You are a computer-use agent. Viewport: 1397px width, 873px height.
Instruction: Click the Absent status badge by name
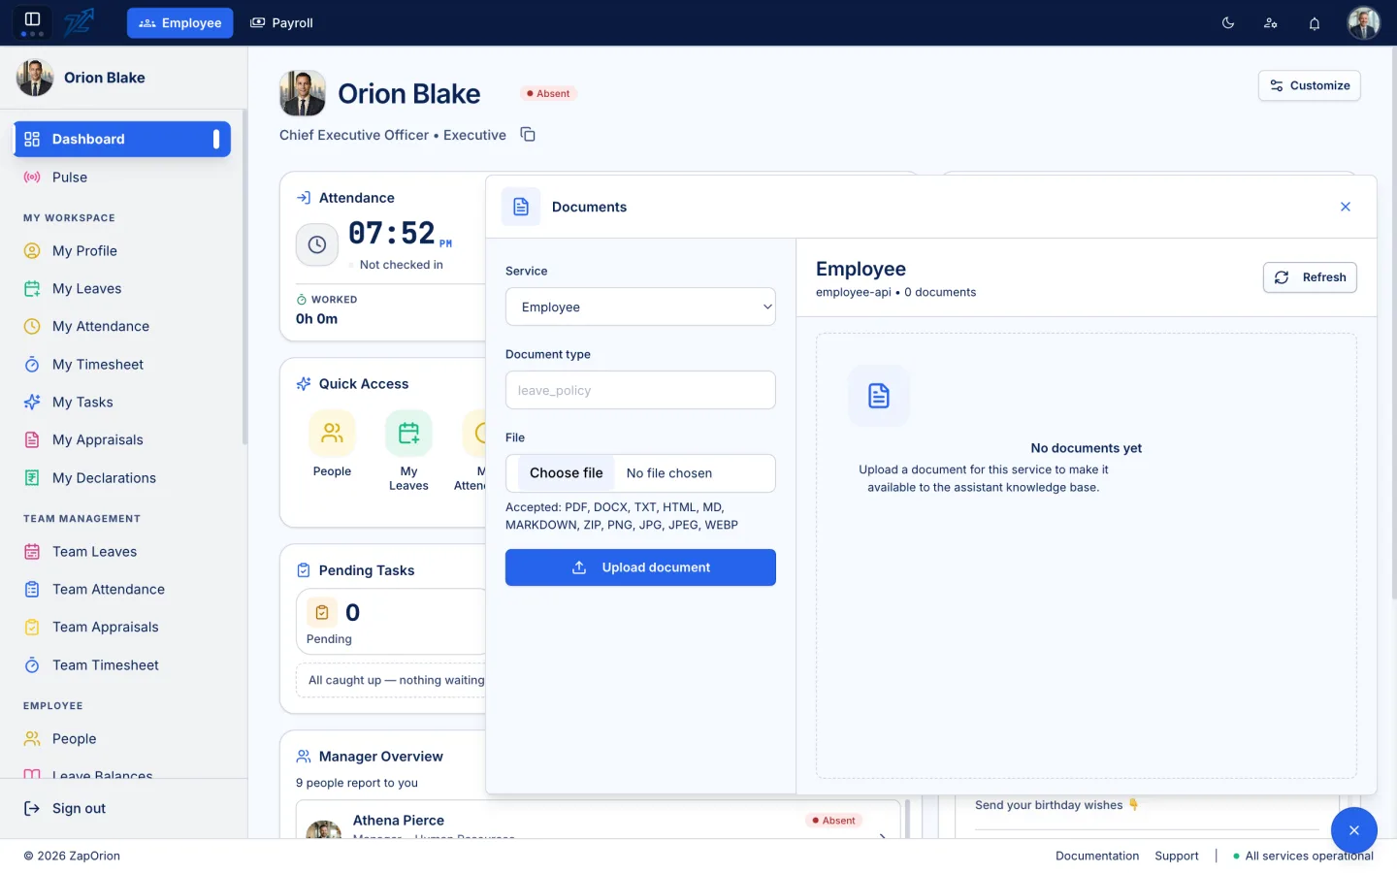click(548, 93)
